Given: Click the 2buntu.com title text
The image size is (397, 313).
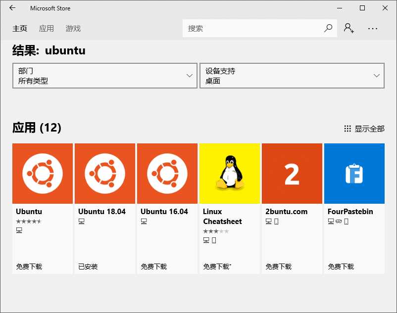Looking at the screenshot, I should pyautogui.click(x=286, y=211).
